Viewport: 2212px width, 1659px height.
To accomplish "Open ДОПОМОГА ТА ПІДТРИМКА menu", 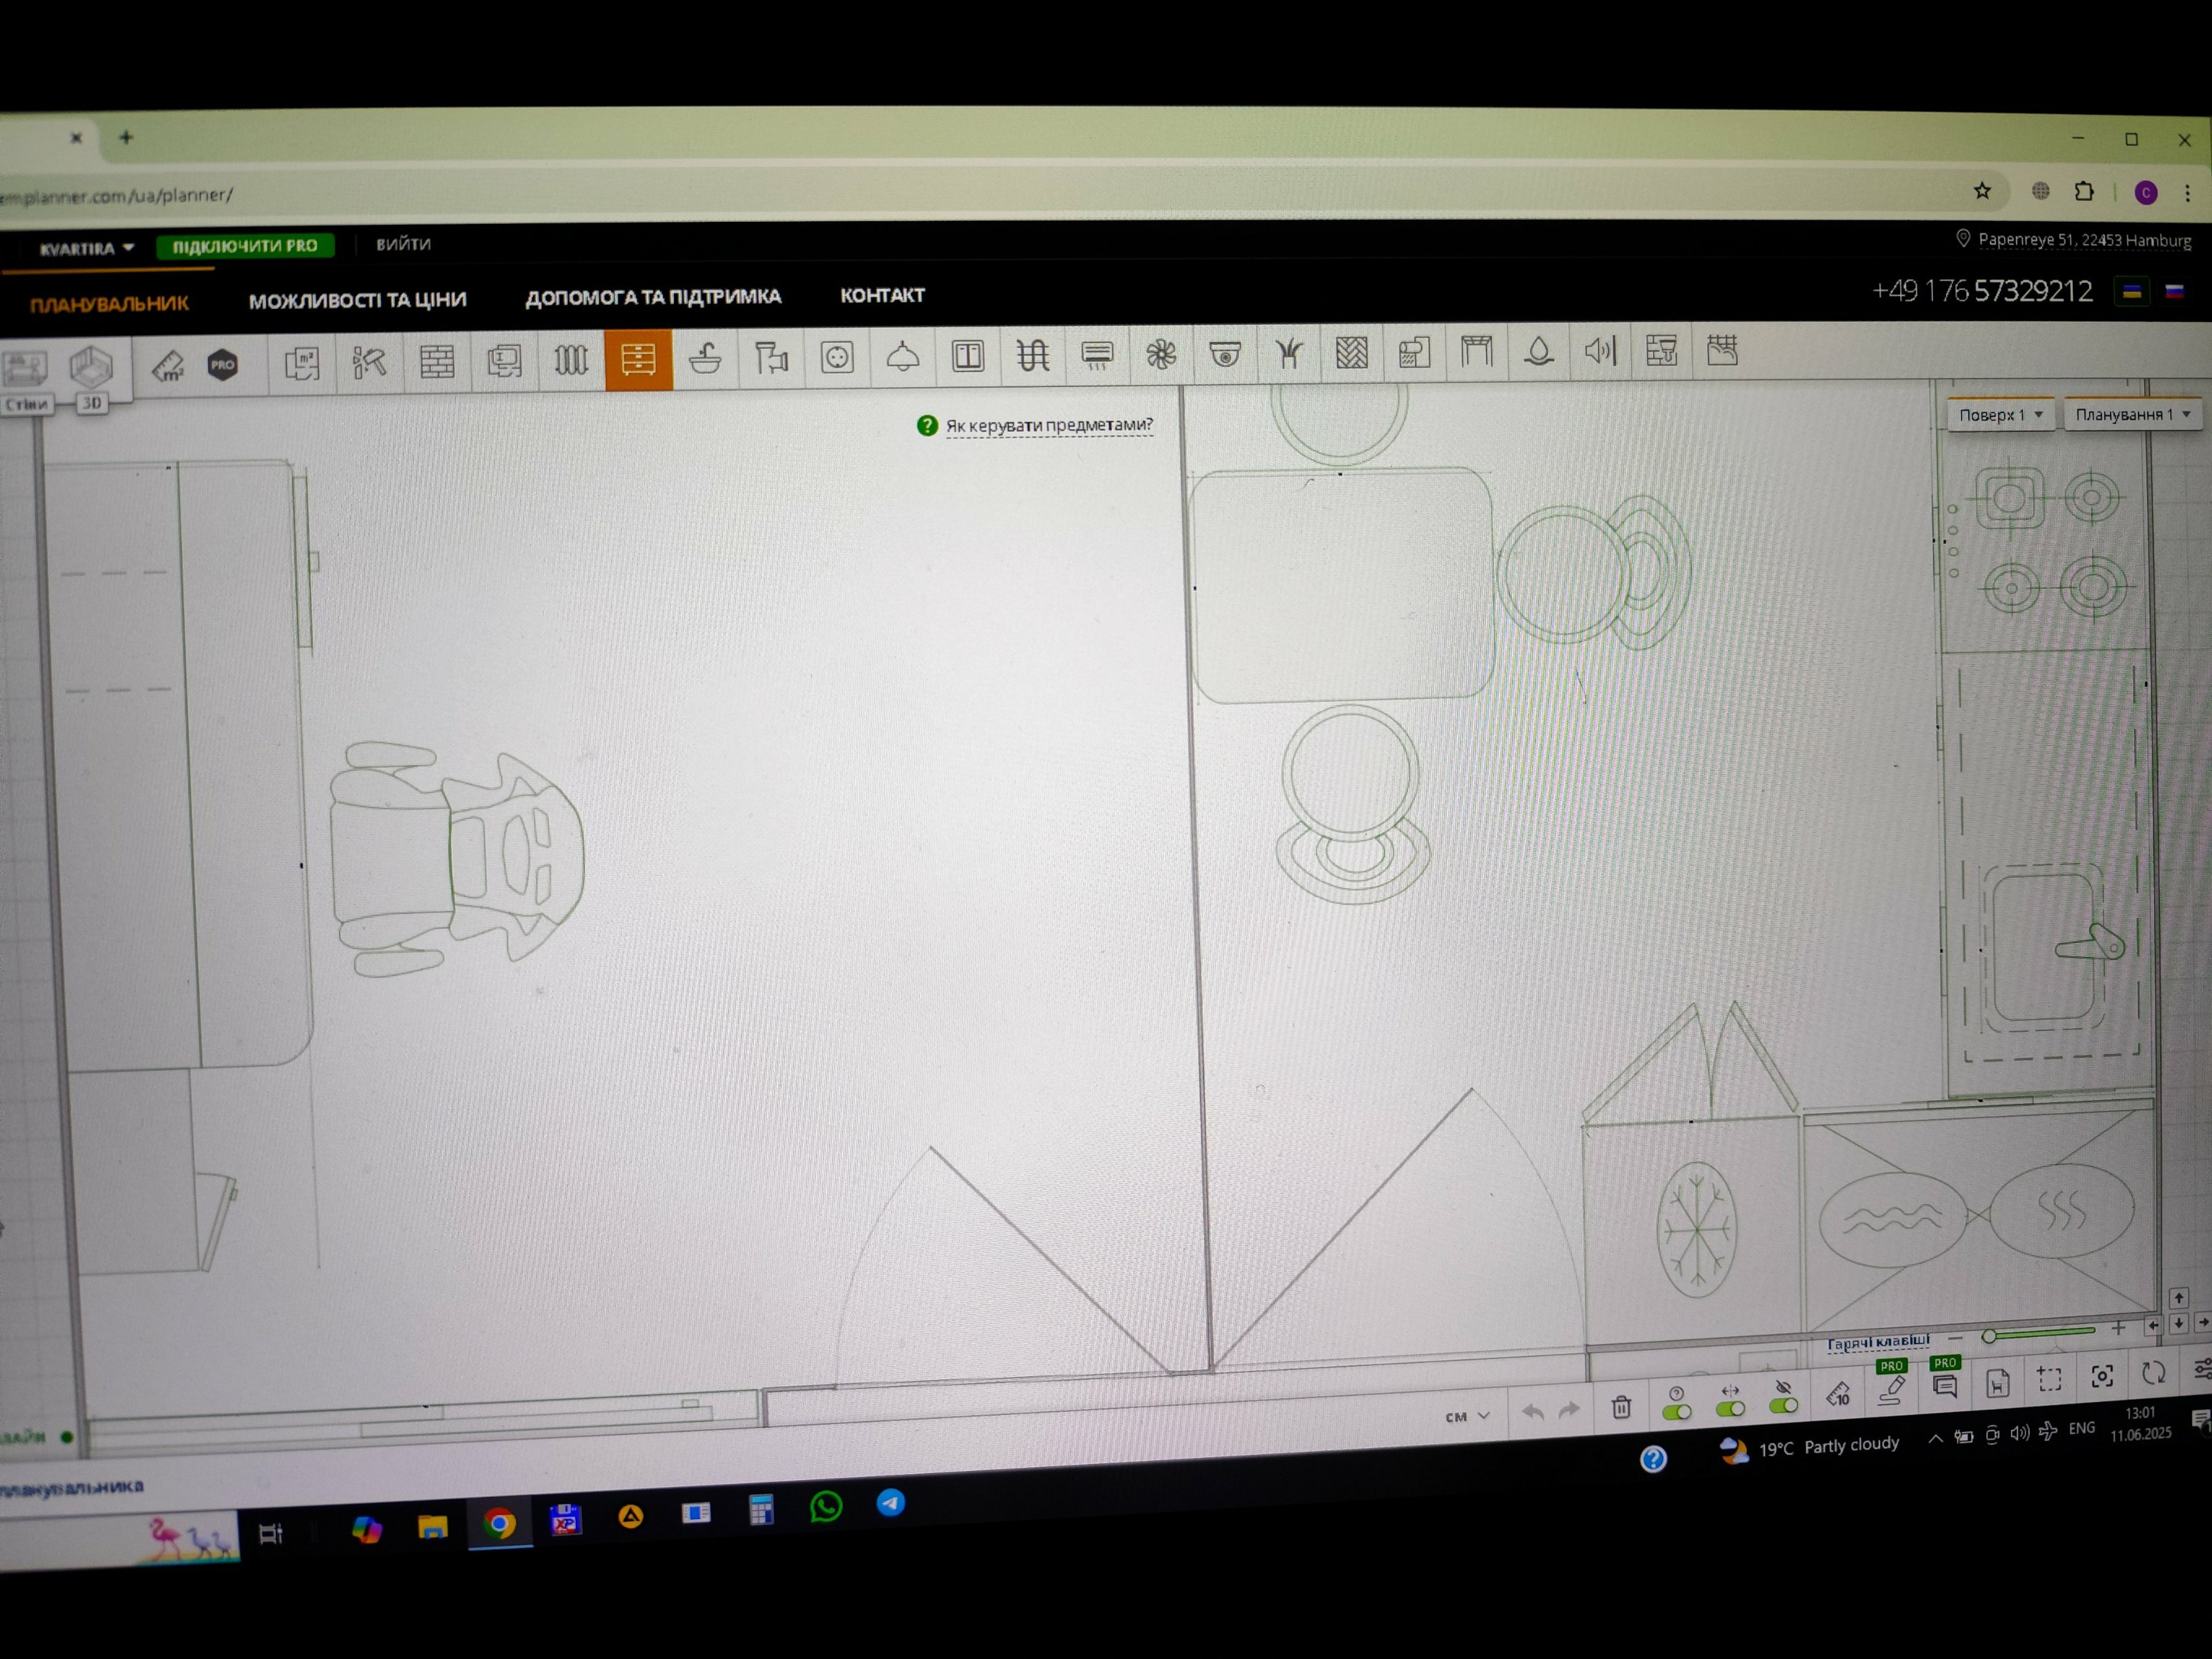I will coord(653,297).
